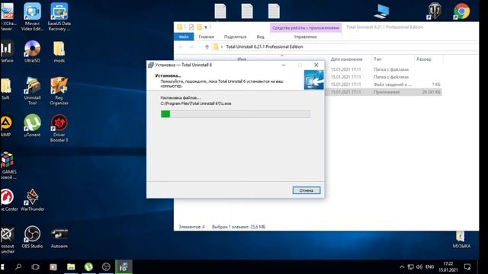Image resolution: width=488 pixels, height=274 pixels.
Task: Open the clock showing 17:22
Action: pos(448,267)
